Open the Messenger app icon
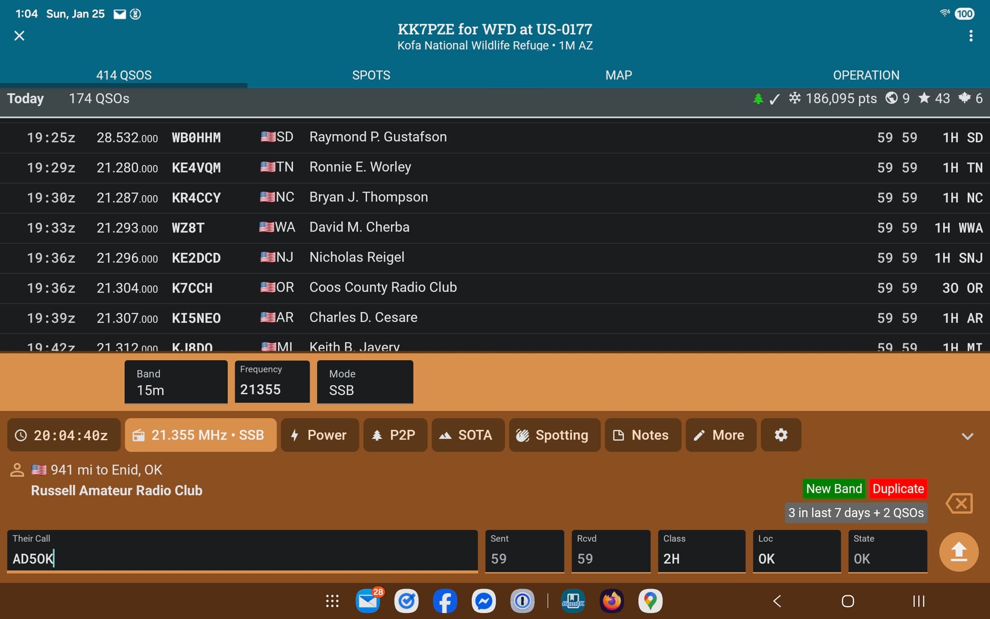Image resolution: width=990 pixels, height=619 pixels. pos(484,601)
